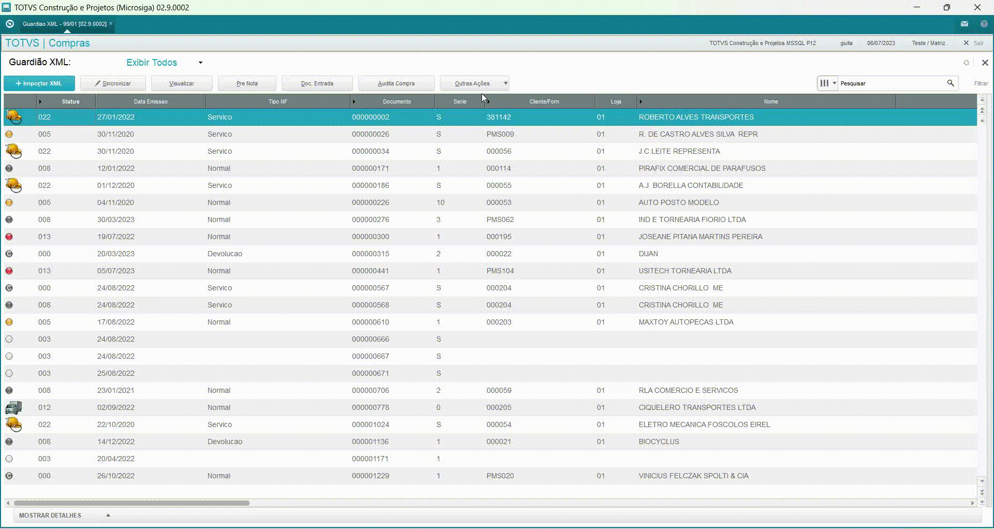
Task: Click red status dot of JOSEANE PITANA row
Action: [x=9, y=237]
